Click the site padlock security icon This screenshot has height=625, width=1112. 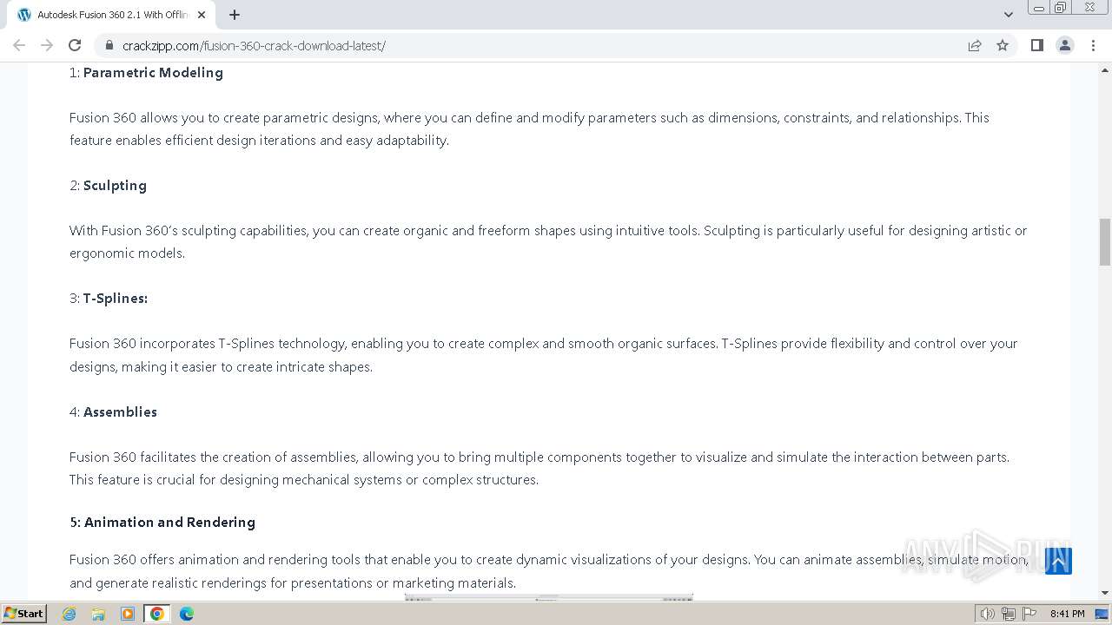point(109,45)
